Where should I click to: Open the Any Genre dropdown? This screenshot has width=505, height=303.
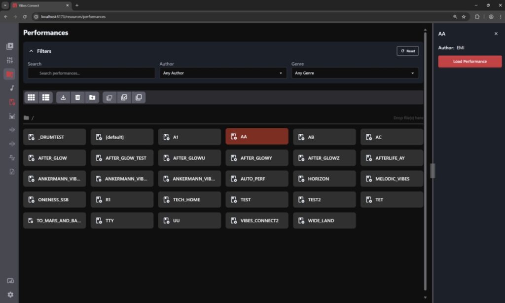click(354, 73)
